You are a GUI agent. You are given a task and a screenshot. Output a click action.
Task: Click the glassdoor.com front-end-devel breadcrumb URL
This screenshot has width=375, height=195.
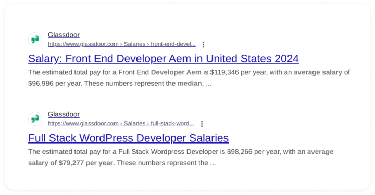122,44
